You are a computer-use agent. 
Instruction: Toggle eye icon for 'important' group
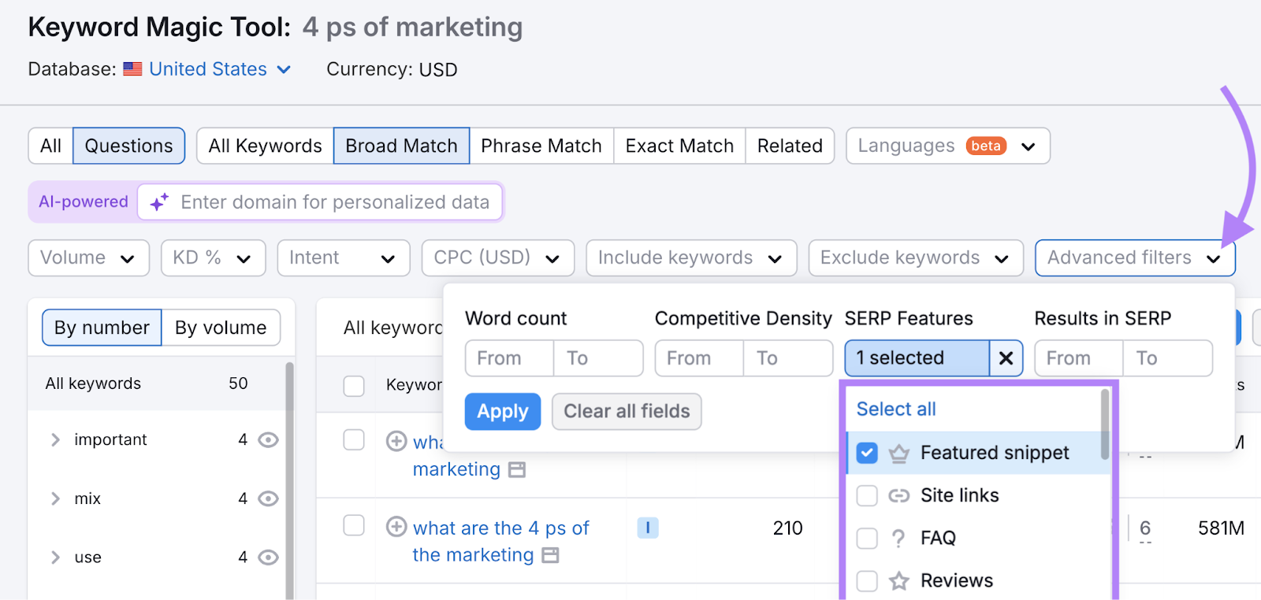click(x=269, y=439)
